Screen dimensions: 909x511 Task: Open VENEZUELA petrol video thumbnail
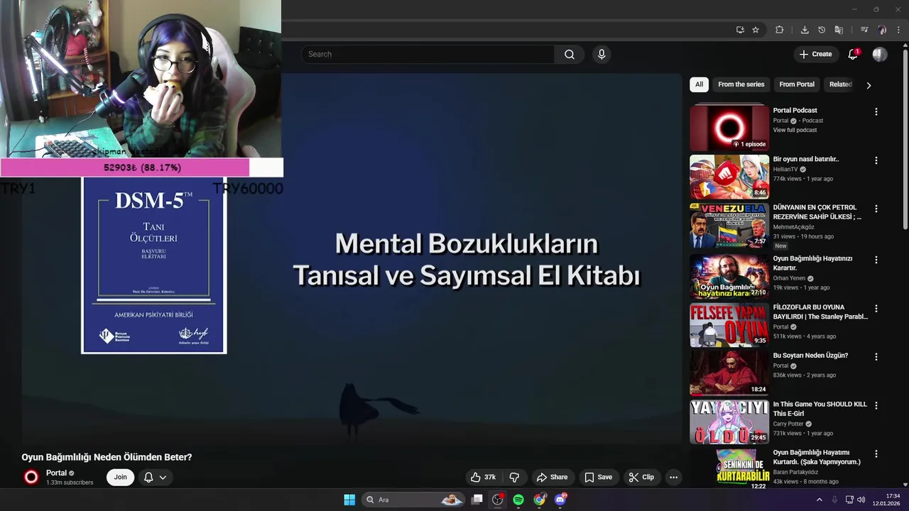729,225
